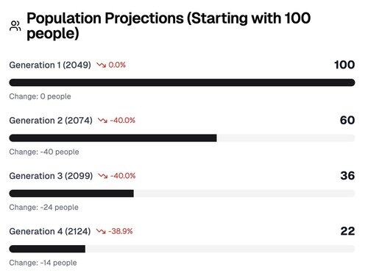Click the population value 100
The width and height of the screenshot is (368, 276).
[344, 65]
